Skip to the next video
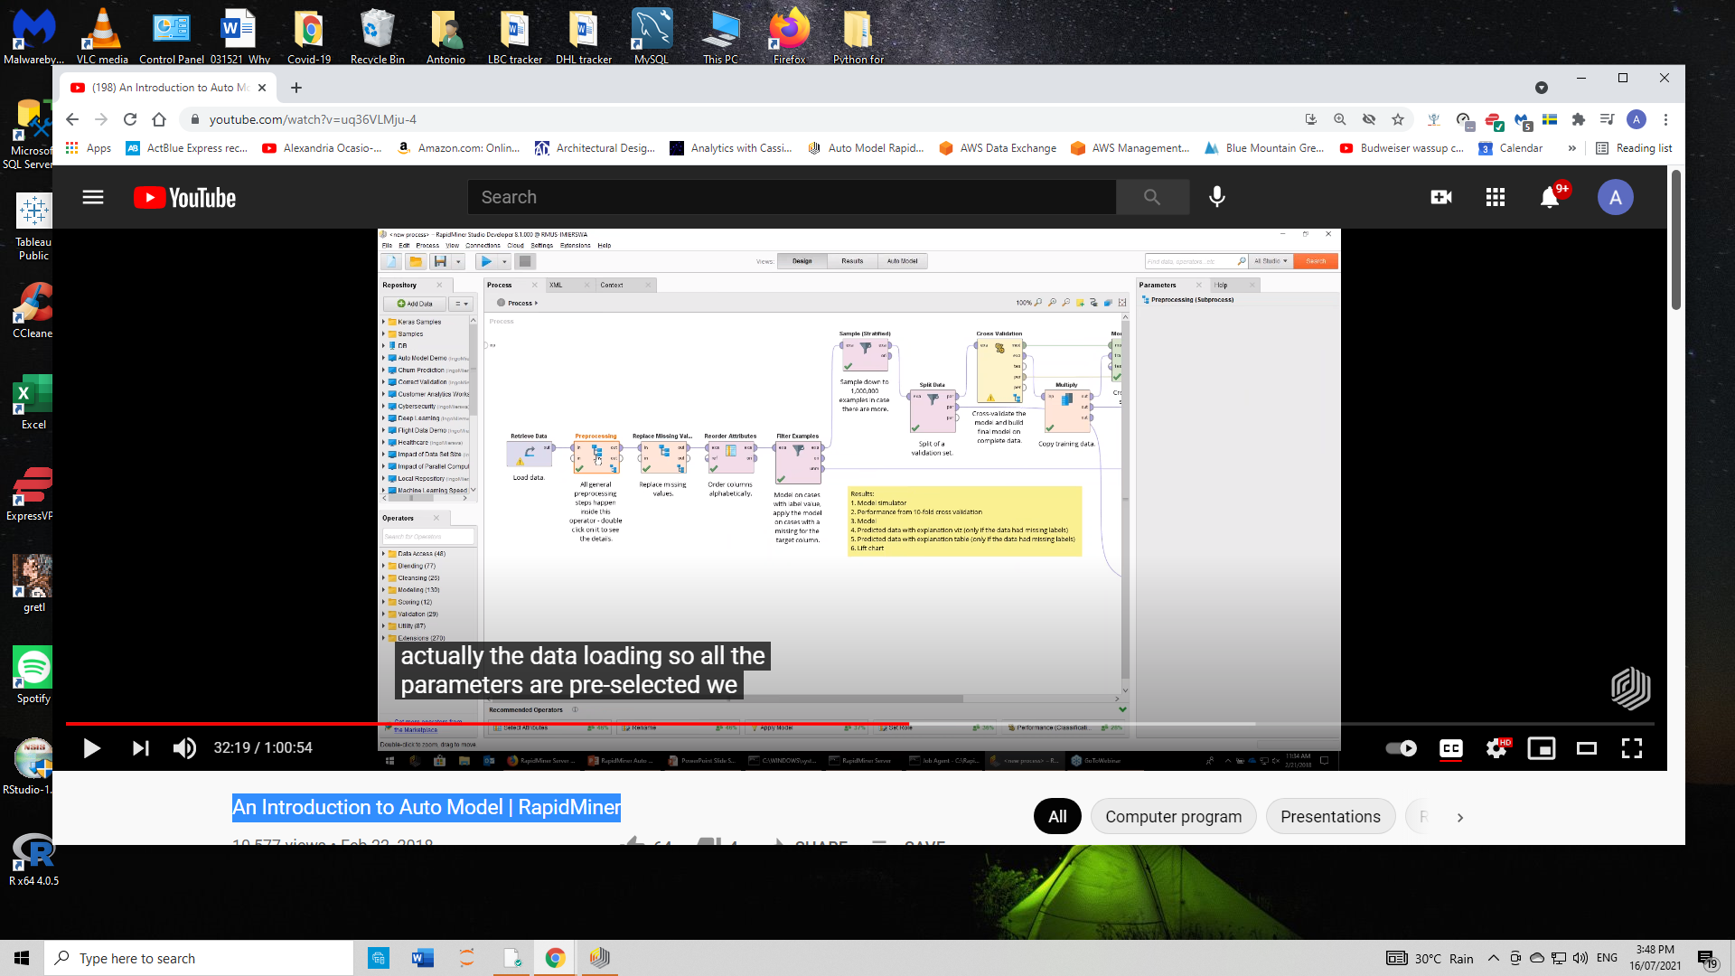The height and width of the screenshot is (976, 1735). point(140,748)
